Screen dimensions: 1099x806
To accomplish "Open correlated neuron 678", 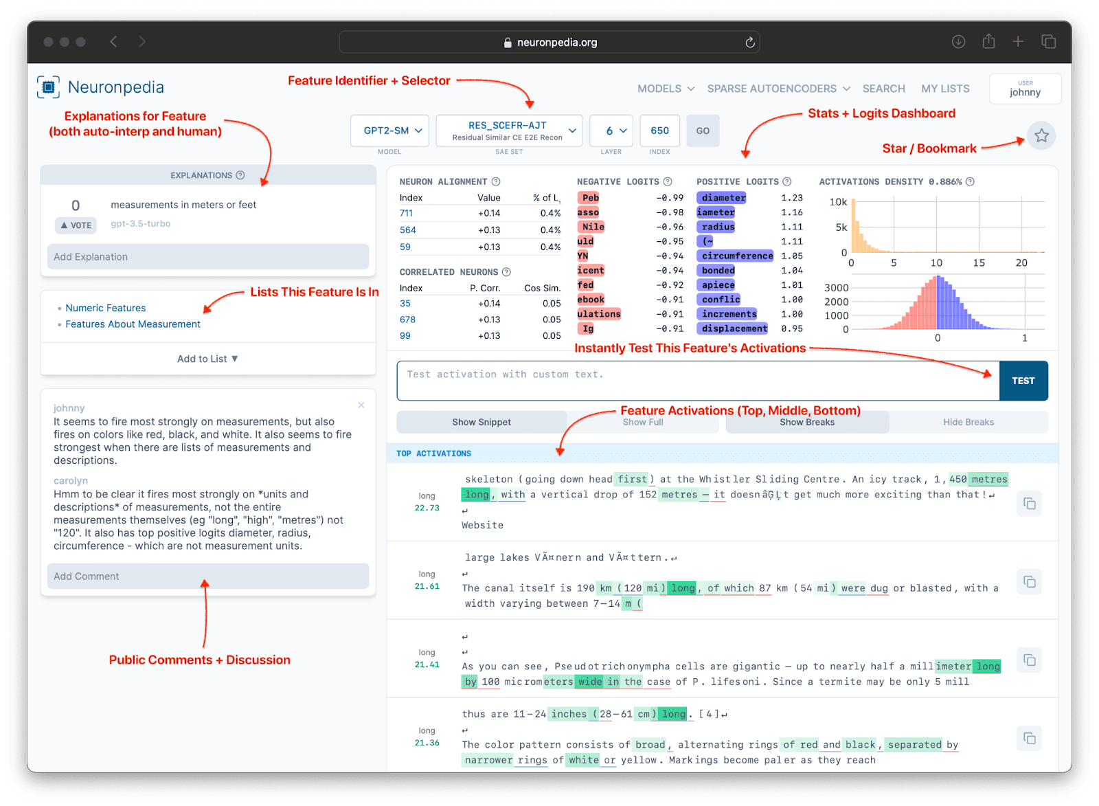I will (x=407, y=320).
